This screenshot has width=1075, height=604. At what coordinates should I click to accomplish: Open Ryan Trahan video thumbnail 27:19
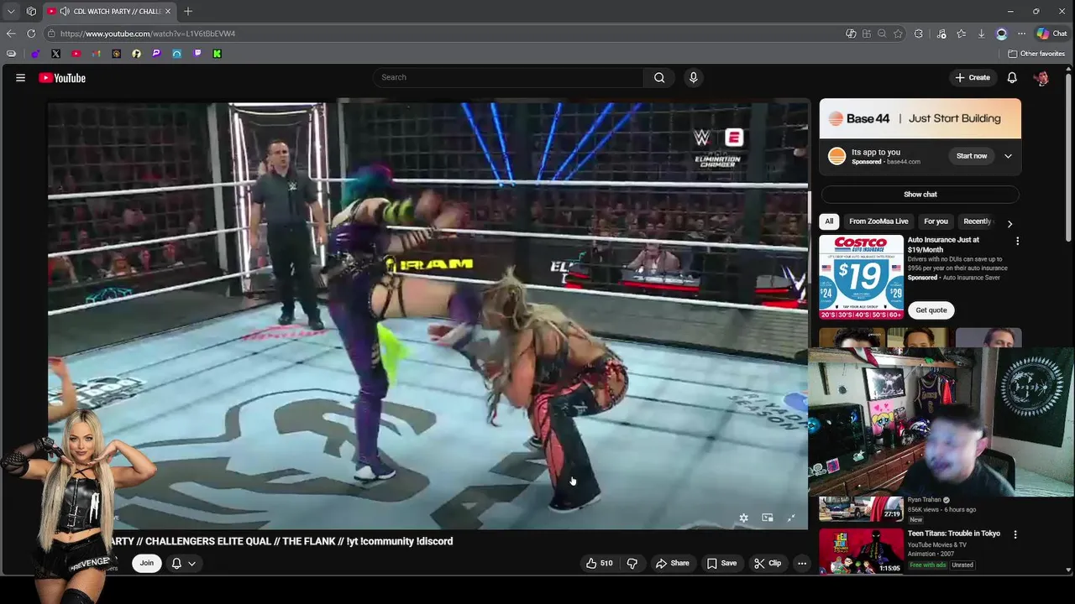point(861,508)
